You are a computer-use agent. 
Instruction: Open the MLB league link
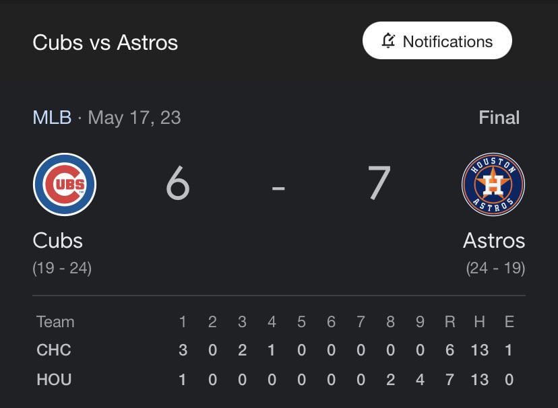click(52, 118)
